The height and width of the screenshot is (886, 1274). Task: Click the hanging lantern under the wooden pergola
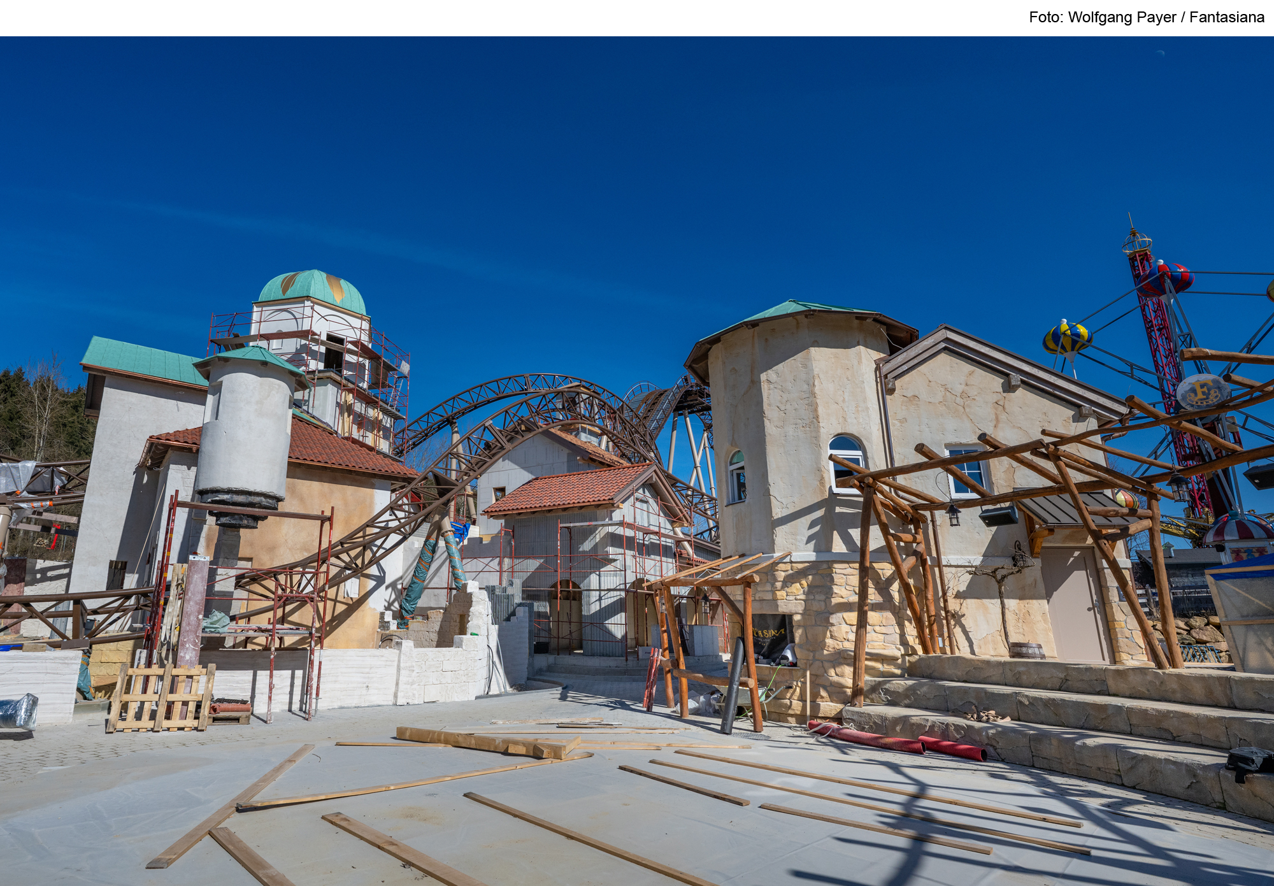click(953, 513)
